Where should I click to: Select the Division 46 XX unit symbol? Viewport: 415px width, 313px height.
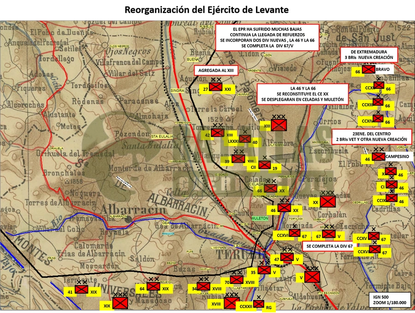[x=284, y=208]
